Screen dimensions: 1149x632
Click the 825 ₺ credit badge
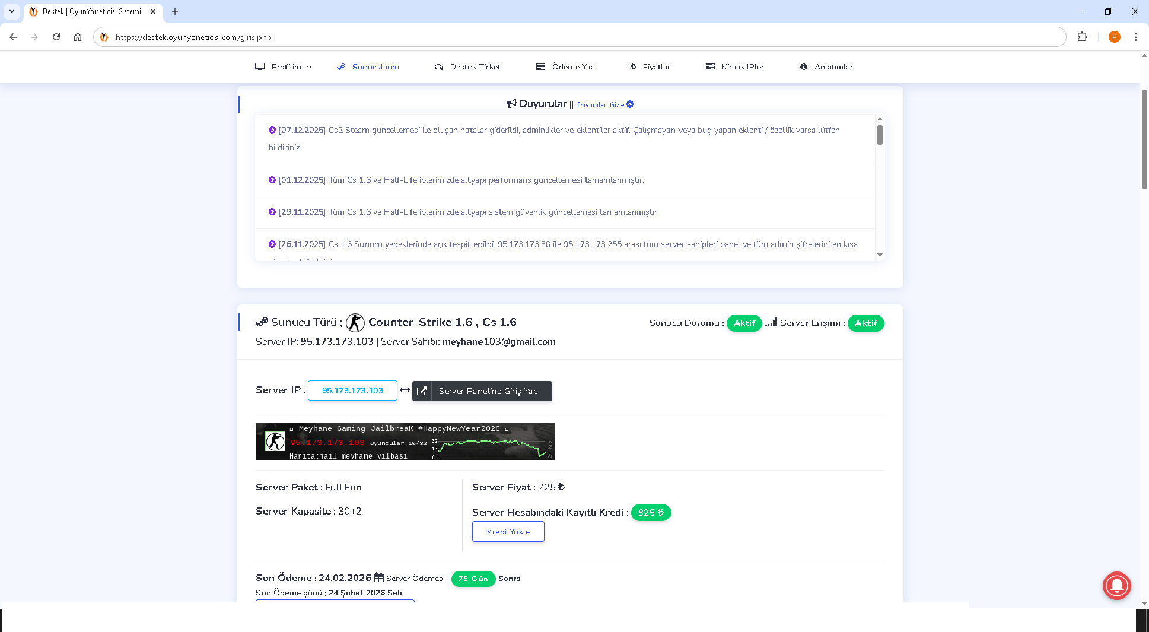point(651,513)
